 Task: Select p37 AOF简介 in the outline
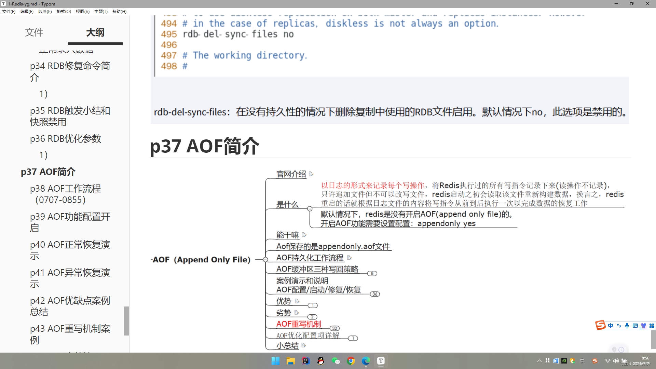pos(48,172)
